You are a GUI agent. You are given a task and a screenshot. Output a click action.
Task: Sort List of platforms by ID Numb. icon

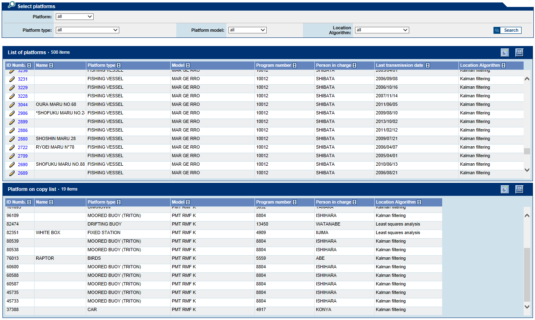(x=29, y=66)
